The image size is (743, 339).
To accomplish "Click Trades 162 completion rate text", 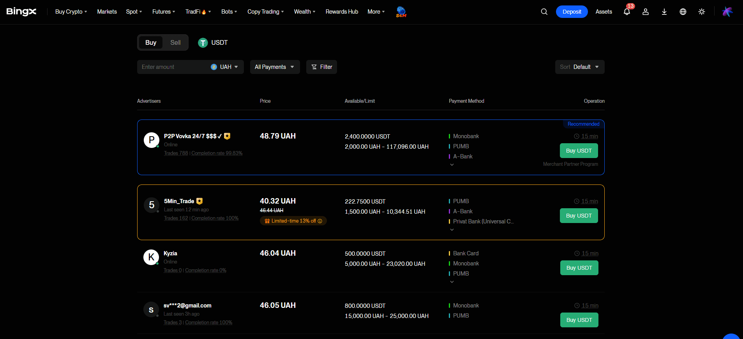I will tap(201, 218).
